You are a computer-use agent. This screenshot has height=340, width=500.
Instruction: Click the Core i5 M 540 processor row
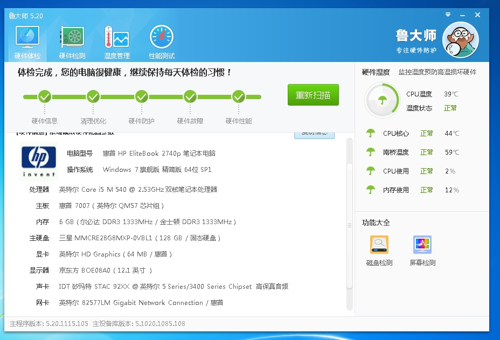click(123, 190)
